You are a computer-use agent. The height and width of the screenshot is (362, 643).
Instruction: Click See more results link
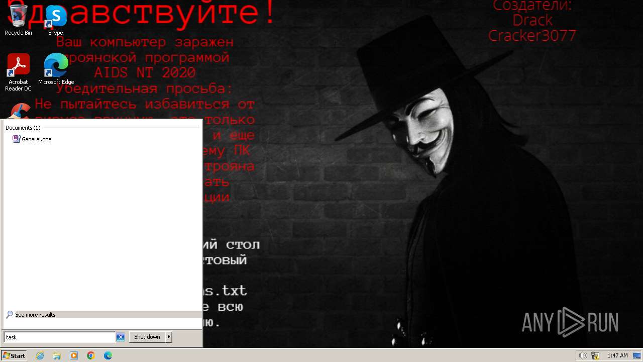pos(35,315)
